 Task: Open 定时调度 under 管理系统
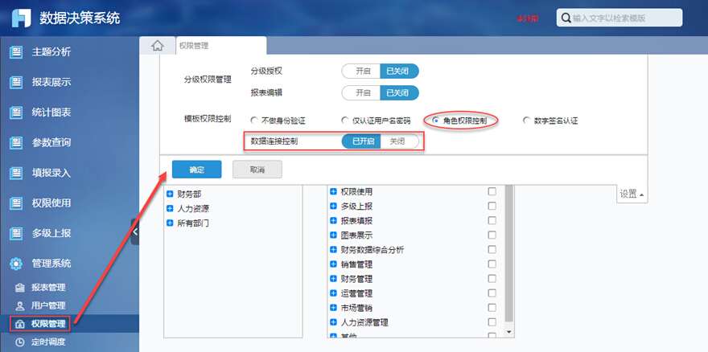[x=48, y=342]
